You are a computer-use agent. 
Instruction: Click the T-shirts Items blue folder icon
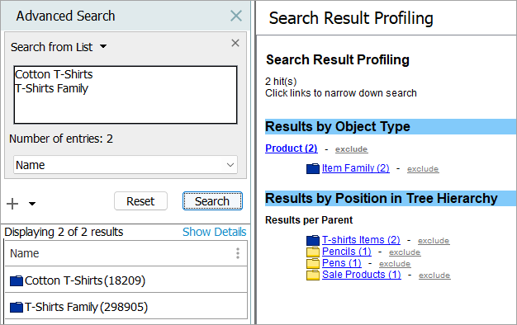click(x=312, y=240)
